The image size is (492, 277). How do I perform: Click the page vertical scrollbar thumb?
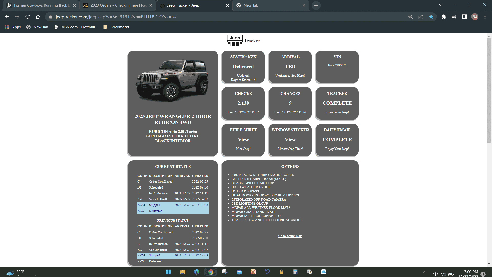(x=489, y=91)
